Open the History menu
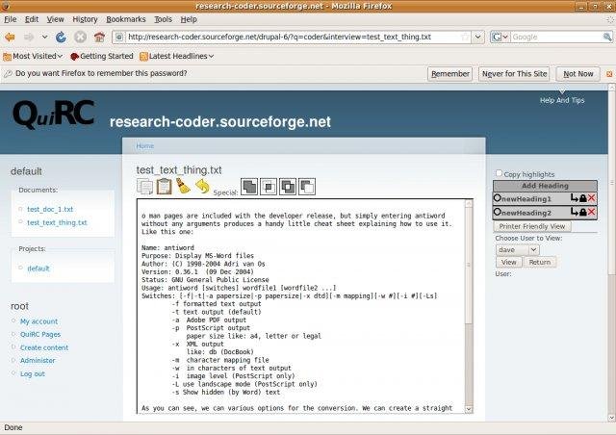616x435 pixels. pyautogui.click(x=85, y=19)
